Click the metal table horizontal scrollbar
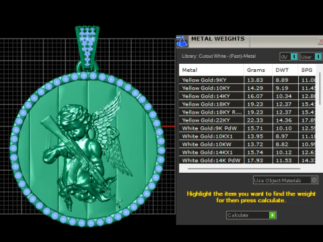Screen dimensions: 323x242 click(244, 169)
